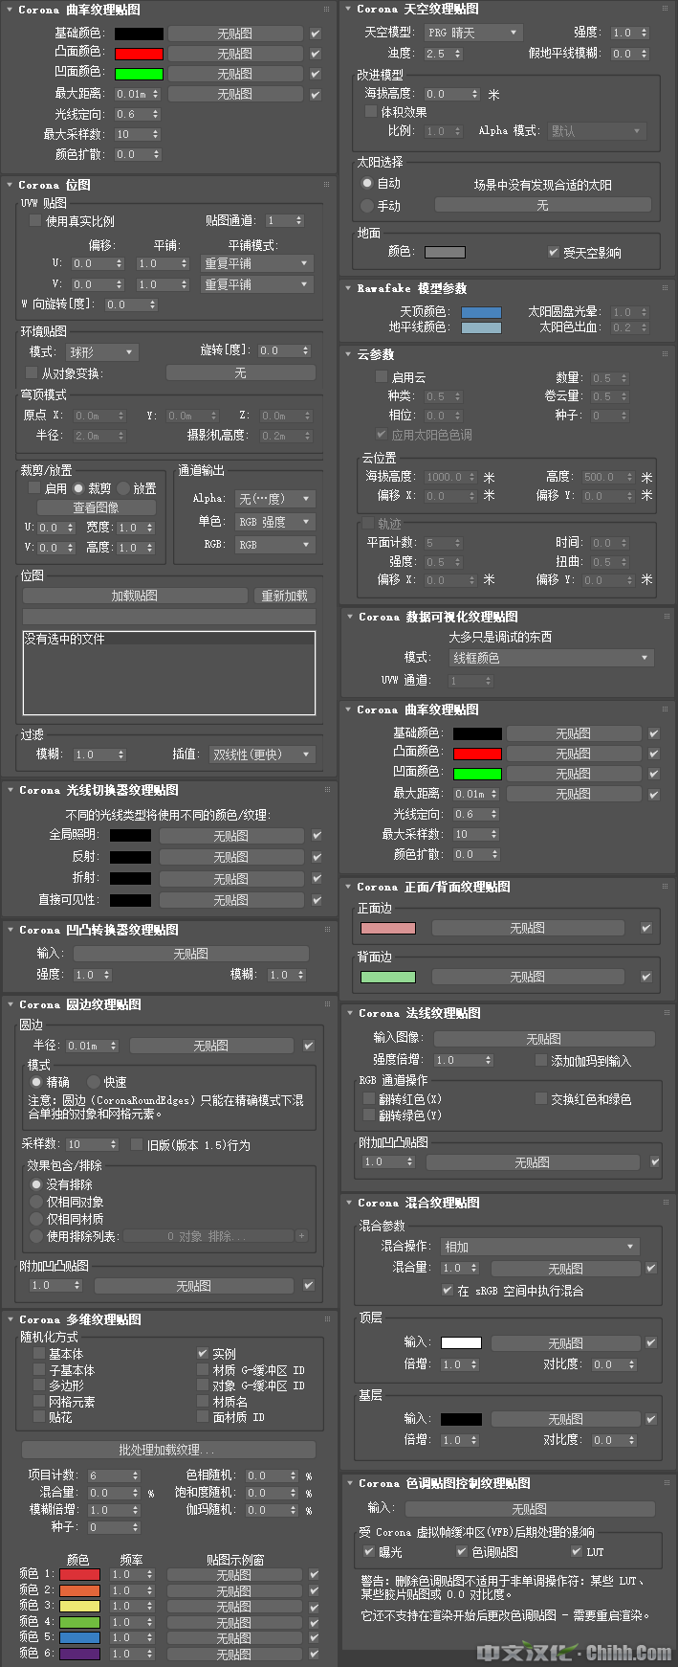Enable the 启用云 checkbox
The image size is (678, 1667).
point(382,377)
